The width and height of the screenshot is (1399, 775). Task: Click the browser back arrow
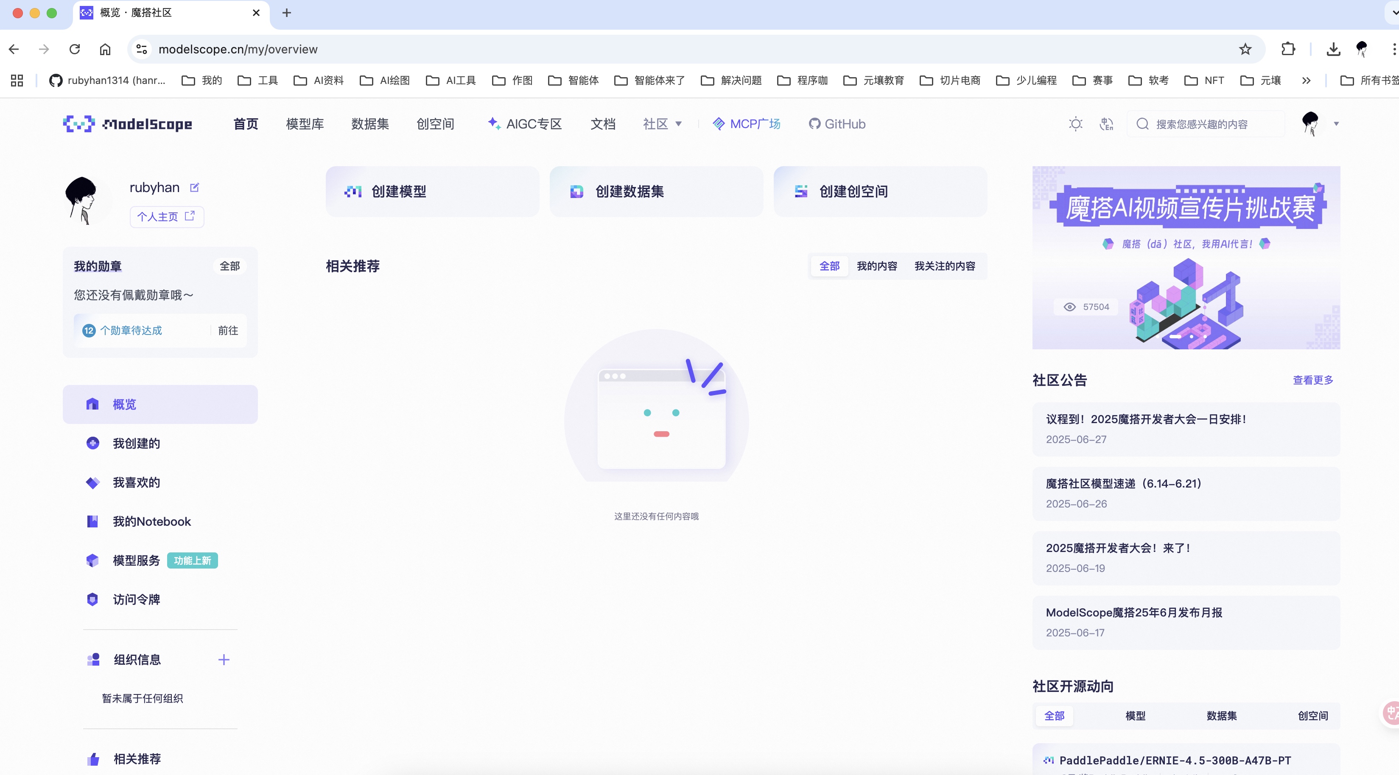click(x=14, y=49)
